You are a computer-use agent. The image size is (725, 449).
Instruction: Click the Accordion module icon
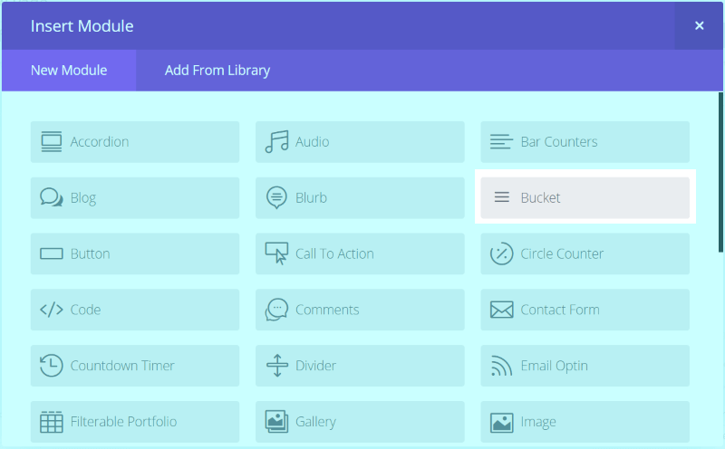tap(52, 142)
